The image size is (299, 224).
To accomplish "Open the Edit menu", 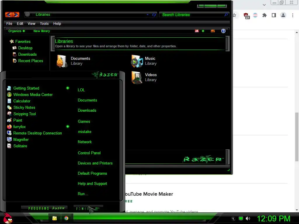I will 20,23.
